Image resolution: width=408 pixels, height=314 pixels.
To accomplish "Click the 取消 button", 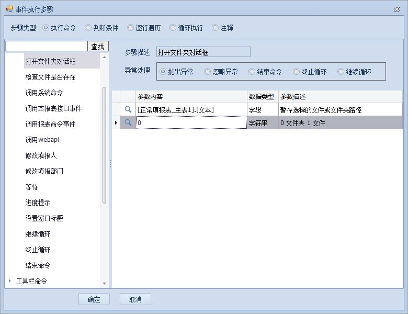I will point(135,299).
